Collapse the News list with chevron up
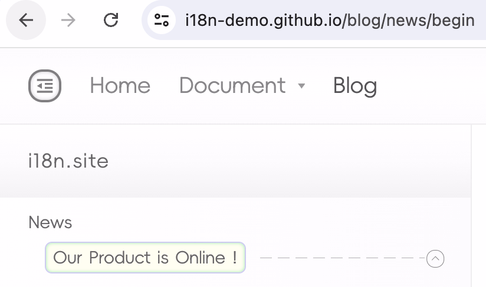486x287 pixels. tap(435, 259)
